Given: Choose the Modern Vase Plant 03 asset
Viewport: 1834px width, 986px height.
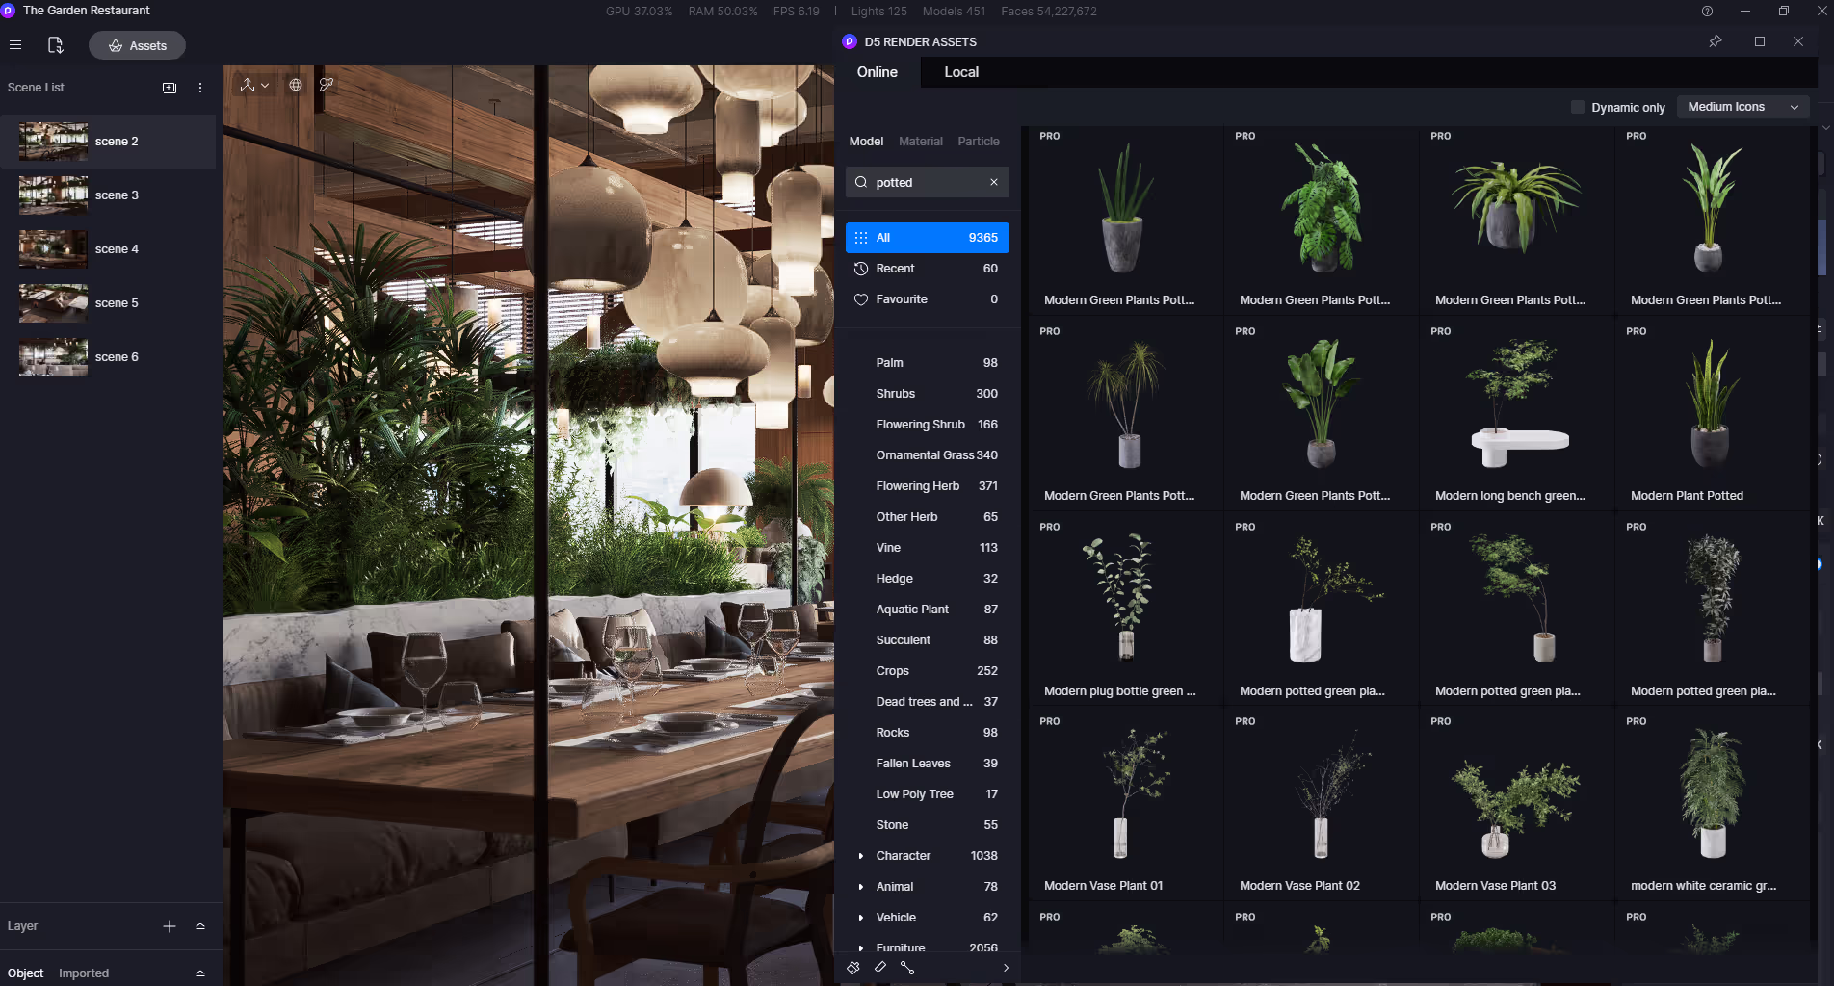Looking at the screenshot, I should point(1516,804).
